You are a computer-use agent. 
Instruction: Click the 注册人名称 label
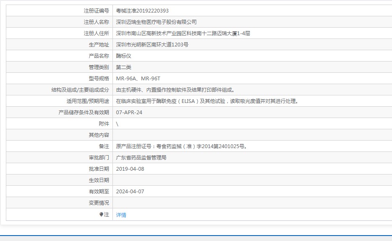[x=96, y=22]
